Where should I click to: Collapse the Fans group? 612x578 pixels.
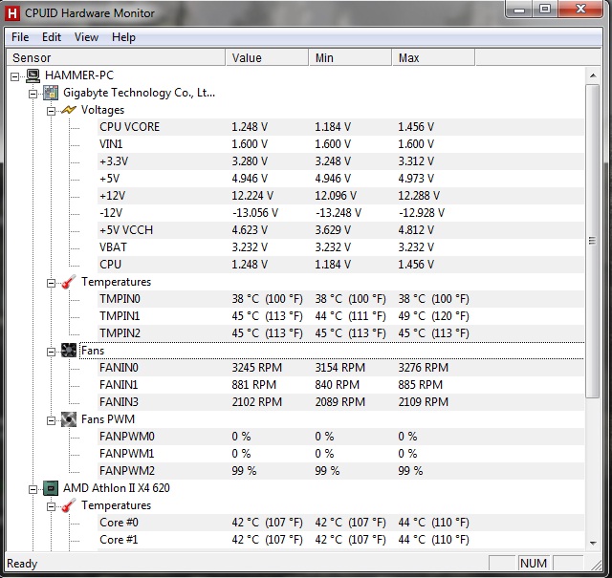point(51,352)
